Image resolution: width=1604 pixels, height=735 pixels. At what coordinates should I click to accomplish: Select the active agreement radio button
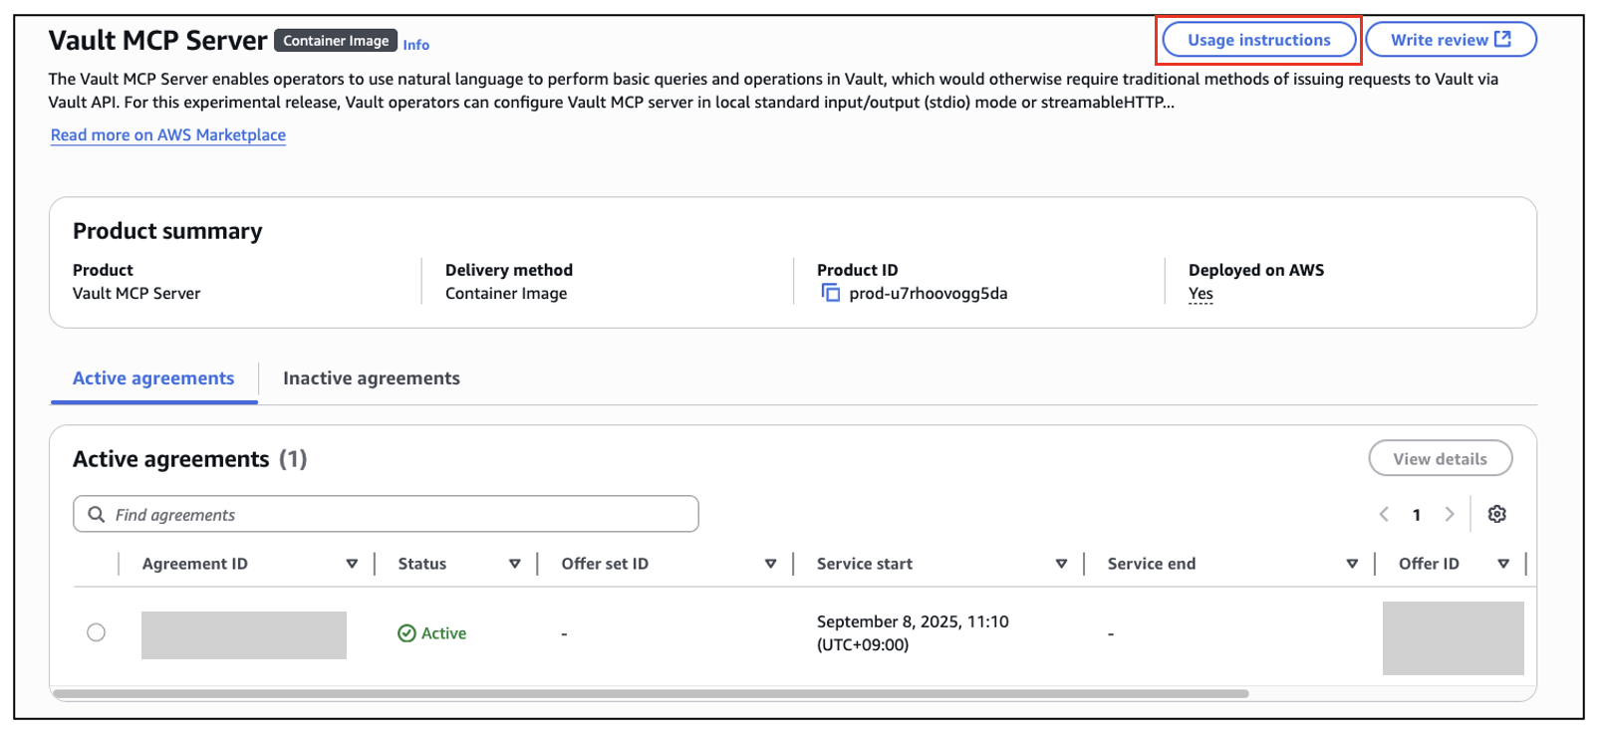click(x=96, y=632)
